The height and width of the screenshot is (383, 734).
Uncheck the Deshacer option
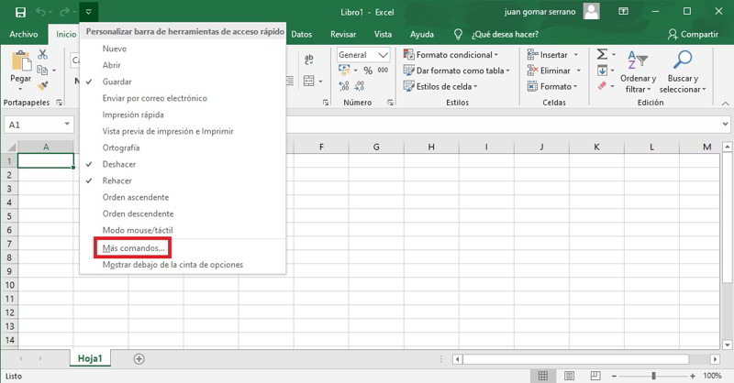click(x=121, y=164)
